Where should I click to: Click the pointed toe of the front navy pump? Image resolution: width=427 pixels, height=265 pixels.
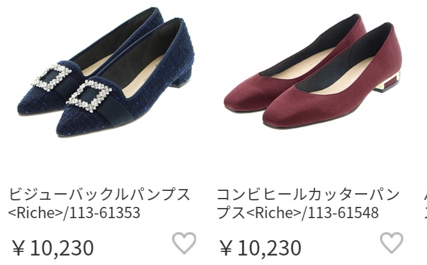(73, 126)
